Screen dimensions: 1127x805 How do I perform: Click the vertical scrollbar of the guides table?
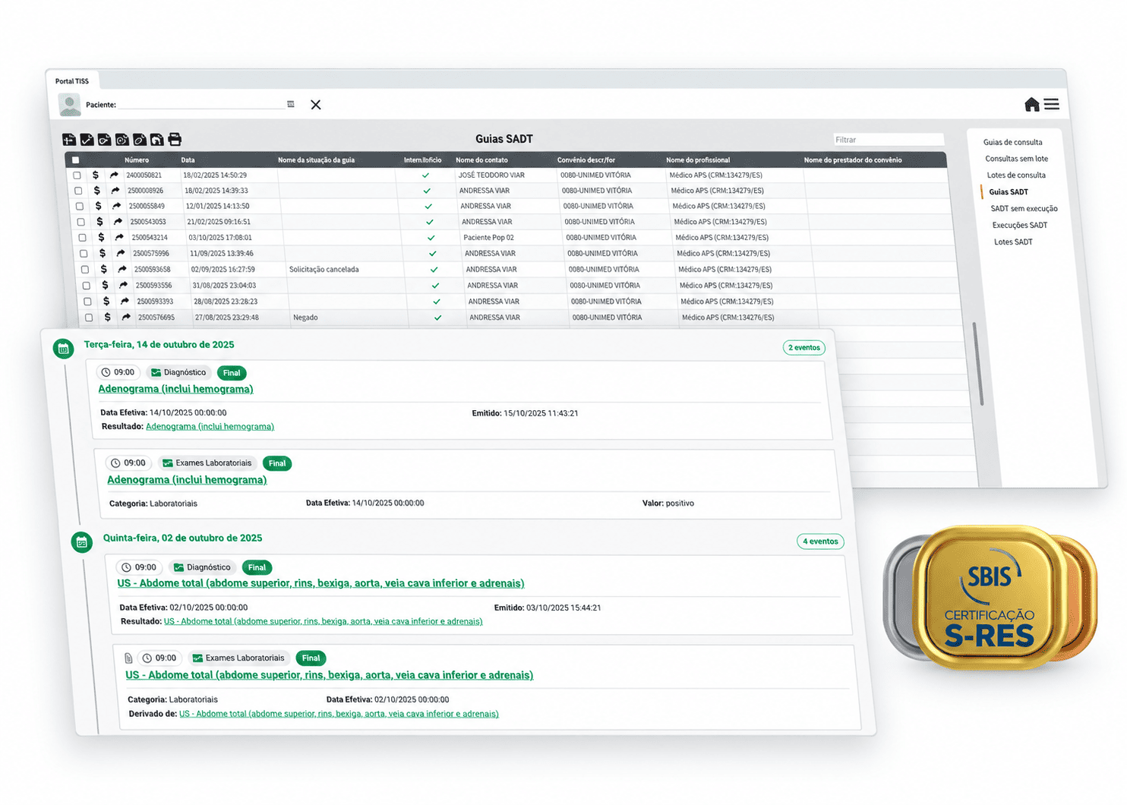[977, 365]
